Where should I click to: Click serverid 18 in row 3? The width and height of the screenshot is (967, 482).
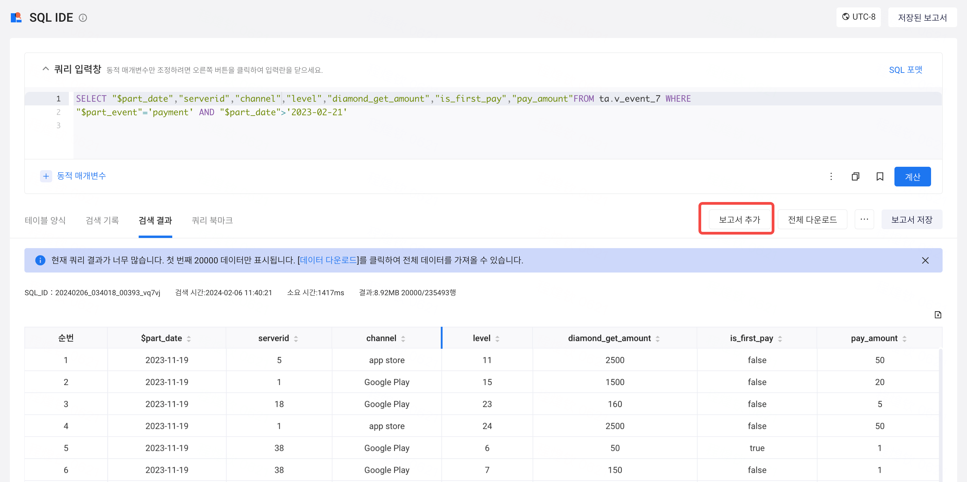[279, 404]
